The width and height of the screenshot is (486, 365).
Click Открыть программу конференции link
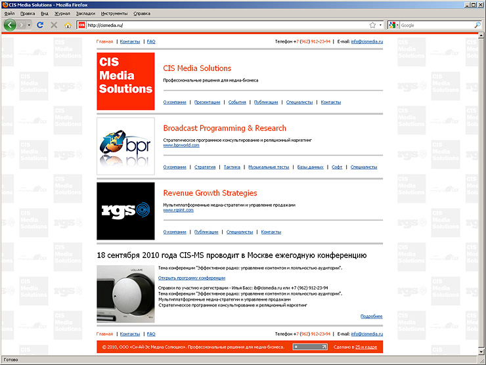[191, 278]
